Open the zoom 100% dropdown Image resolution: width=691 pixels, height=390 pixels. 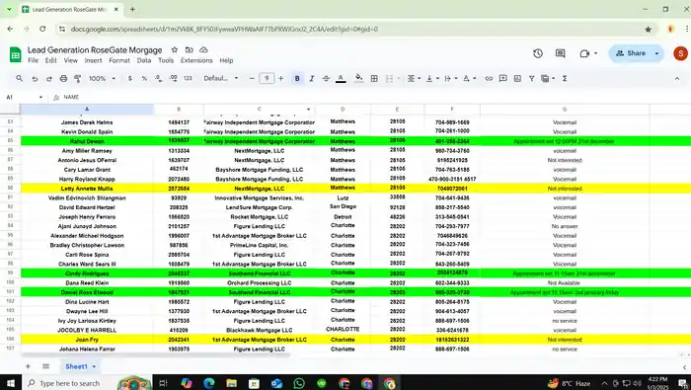pos(102,78)
